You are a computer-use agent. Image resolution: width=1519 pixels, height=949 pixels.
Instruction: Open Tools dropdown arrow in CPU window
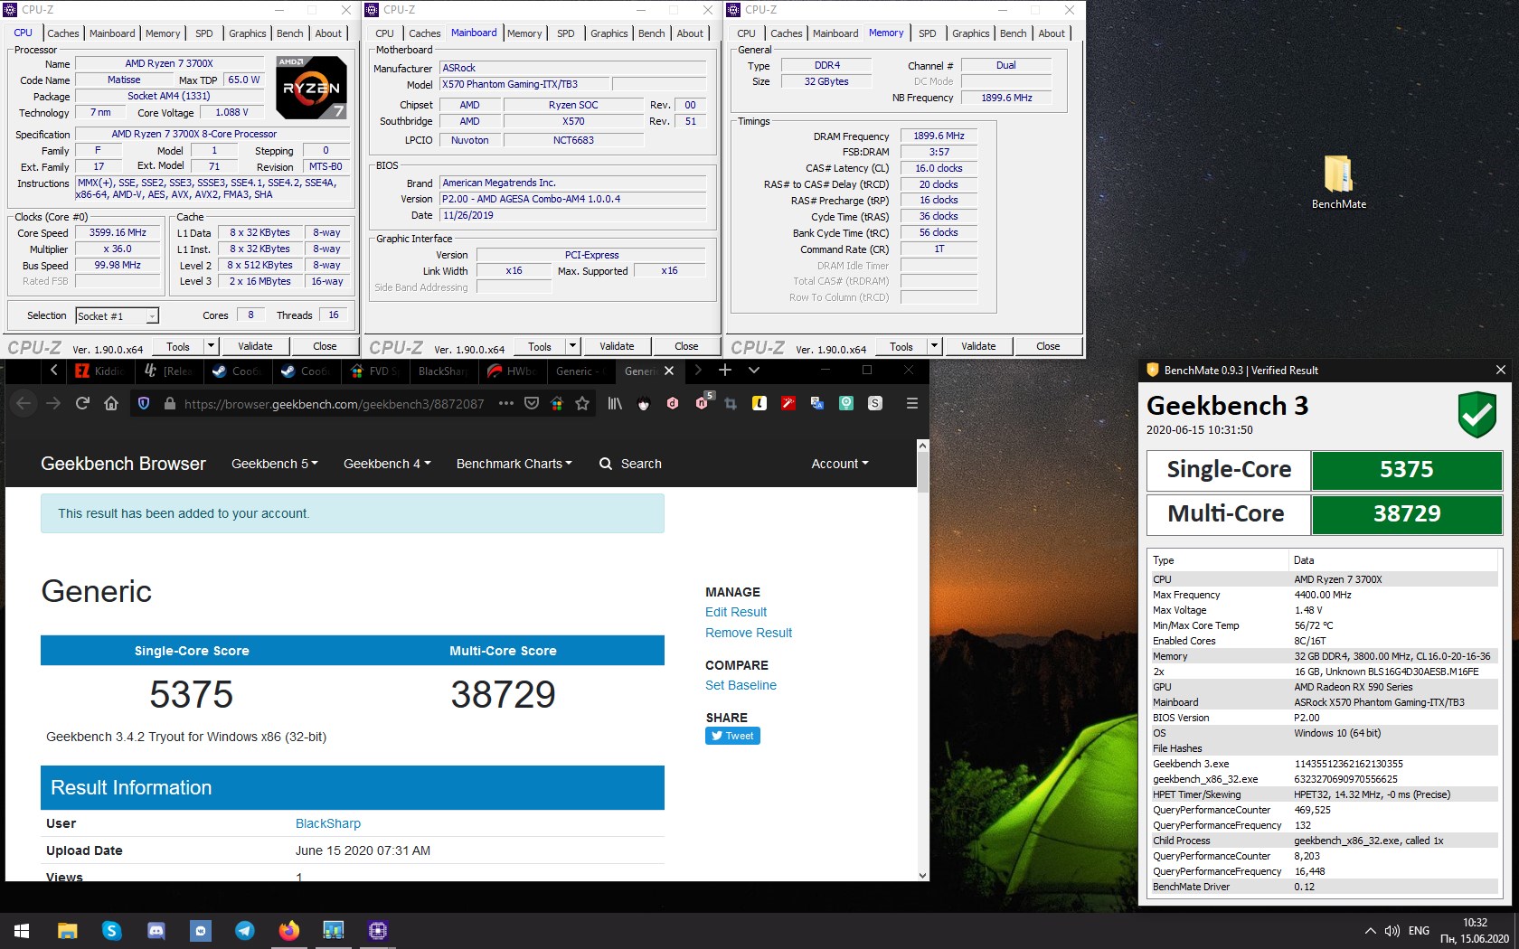pos(211,345)
